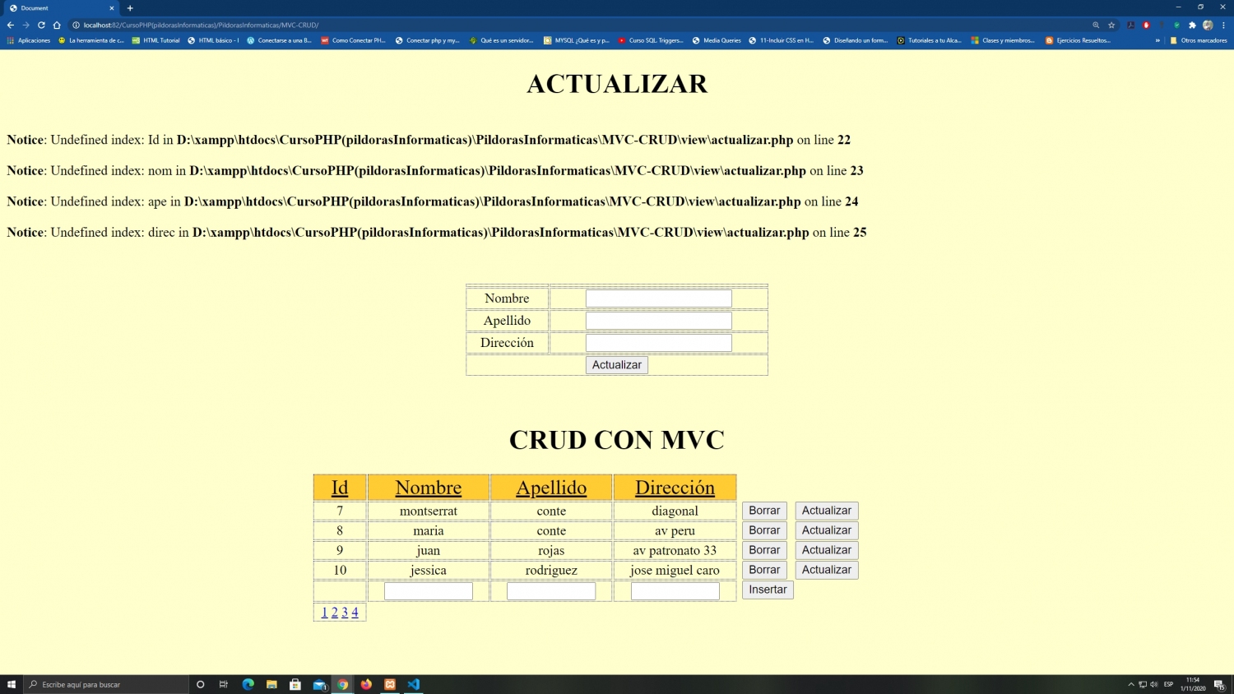The height and width of the screenshot is (694, 1234).
Task: Open the notifications action center
Action: click(x=1219, y=684)
